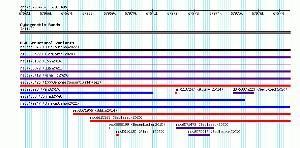Viewport: 300px width, 148px height.
Task: Click the DGV Structural Variants track title
Action: (x=47, y=43)
